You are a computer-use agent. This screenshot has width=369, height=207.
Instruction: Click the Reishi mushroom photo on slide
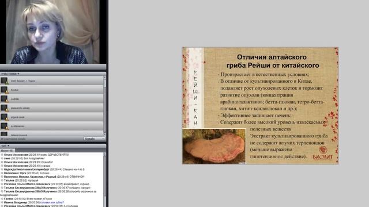214,146
